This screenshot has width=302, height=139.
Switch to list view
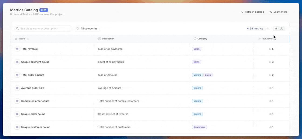(x=276, y=28)
